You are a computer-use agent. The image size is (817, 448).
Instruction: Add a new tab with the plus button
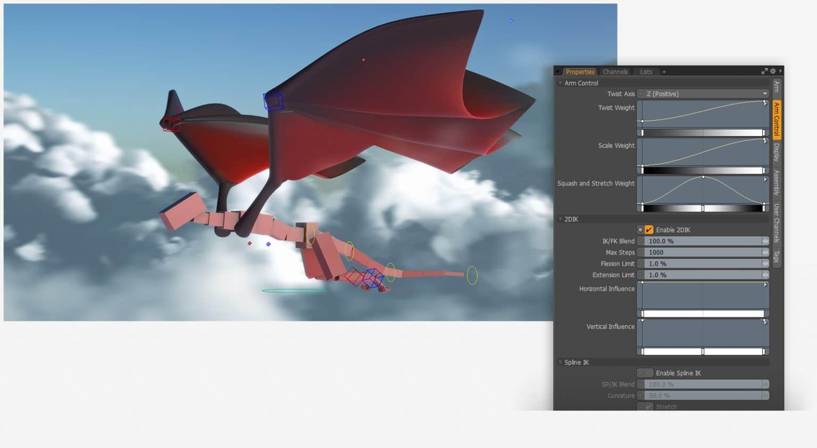pyautogui.click(x=664, y=72)
